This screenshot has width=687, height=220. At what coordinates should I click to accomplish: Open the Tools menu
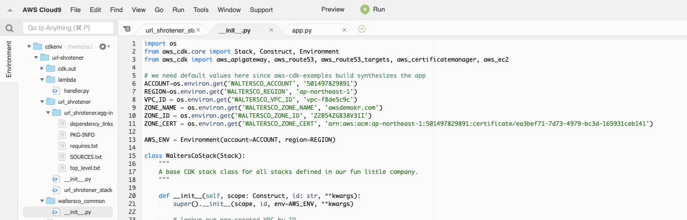click(201, 10)
